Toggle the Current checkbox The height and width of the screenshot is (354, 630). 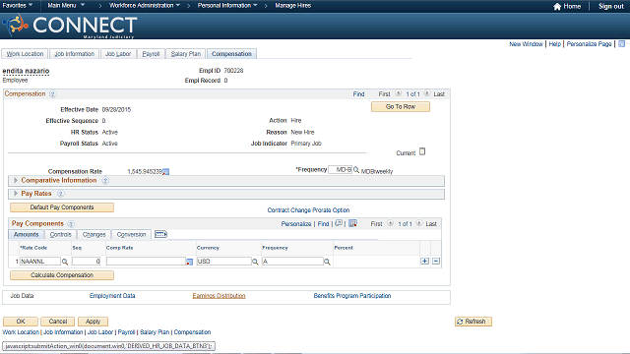[x=422, y=151]
